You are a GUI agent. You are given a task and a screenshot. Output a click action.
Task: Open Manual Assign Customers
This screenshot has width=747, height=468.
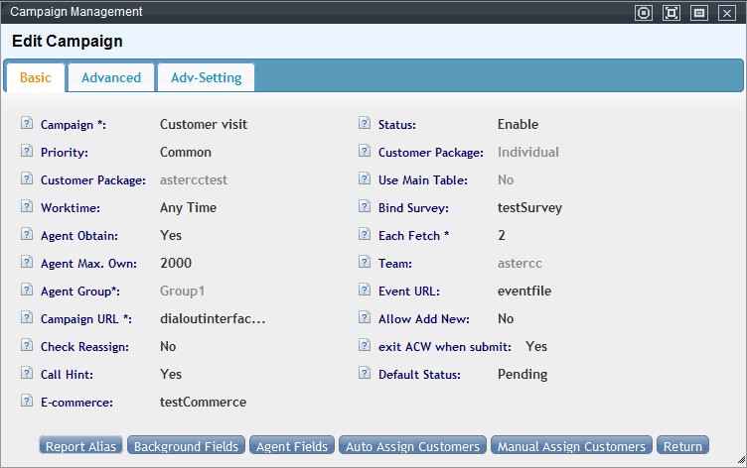point(571,446)
